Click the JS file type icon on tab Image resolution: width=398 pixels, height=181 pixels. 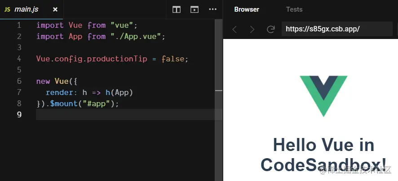(x=7, y=9)
